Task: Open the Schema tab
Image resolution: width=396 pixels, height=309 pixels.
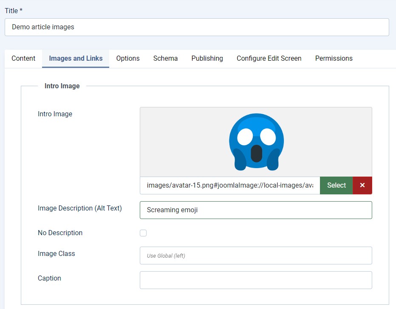Action: coord(165,58)
